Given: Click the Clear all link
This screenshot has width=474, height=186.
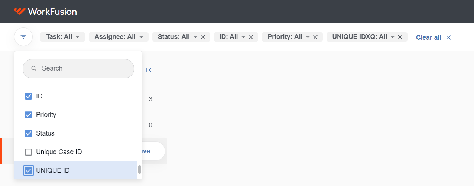Looking at the screenshot, I should [429, 37].
